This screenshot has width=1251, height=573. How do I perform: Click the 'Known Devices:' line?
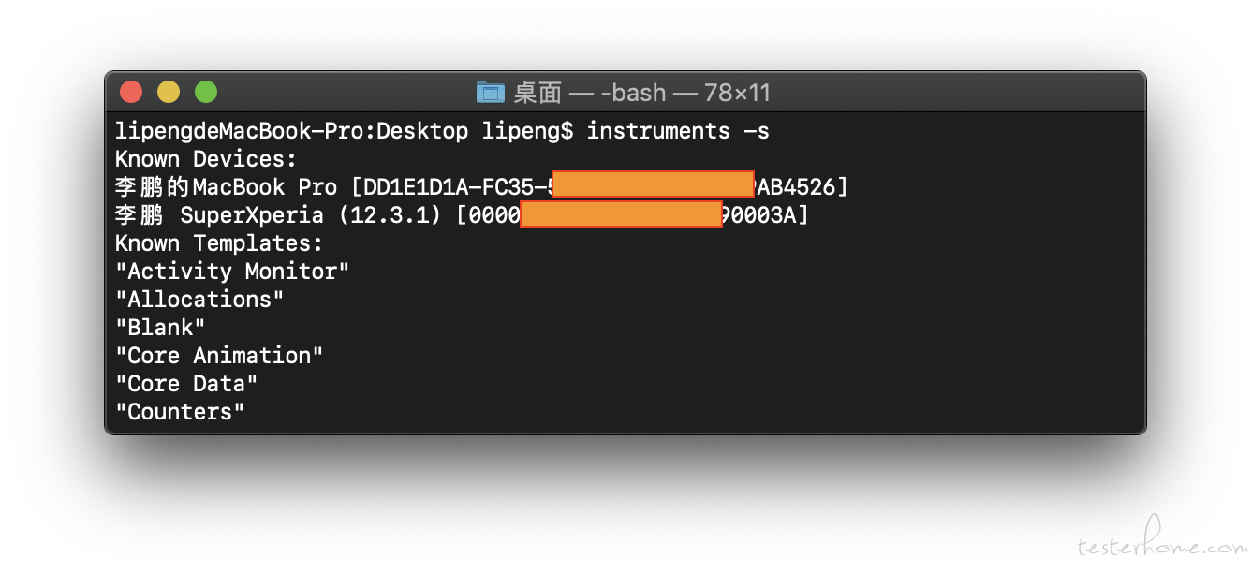206,159
